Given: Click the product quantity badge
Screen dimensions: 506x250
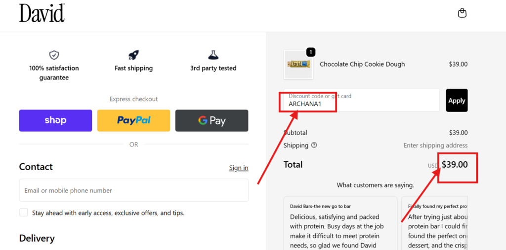Looking at the screenshot, I should (x=311, y=52).
